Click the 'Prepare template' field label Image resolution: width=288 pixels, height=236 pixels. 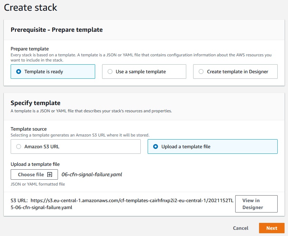click(30, 49)
